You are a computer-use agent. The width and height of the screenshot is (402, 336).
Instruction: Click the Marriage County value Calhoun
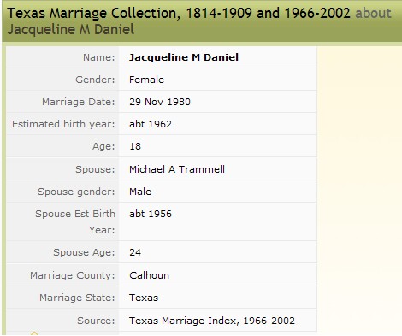149,275
